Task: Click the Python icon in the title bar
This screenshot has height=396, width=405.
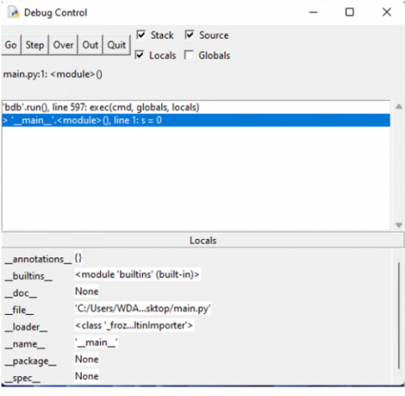Action: tap(14, 13)
